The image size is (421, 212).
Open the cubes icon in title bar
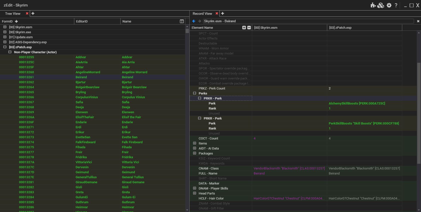click(381, 5)
